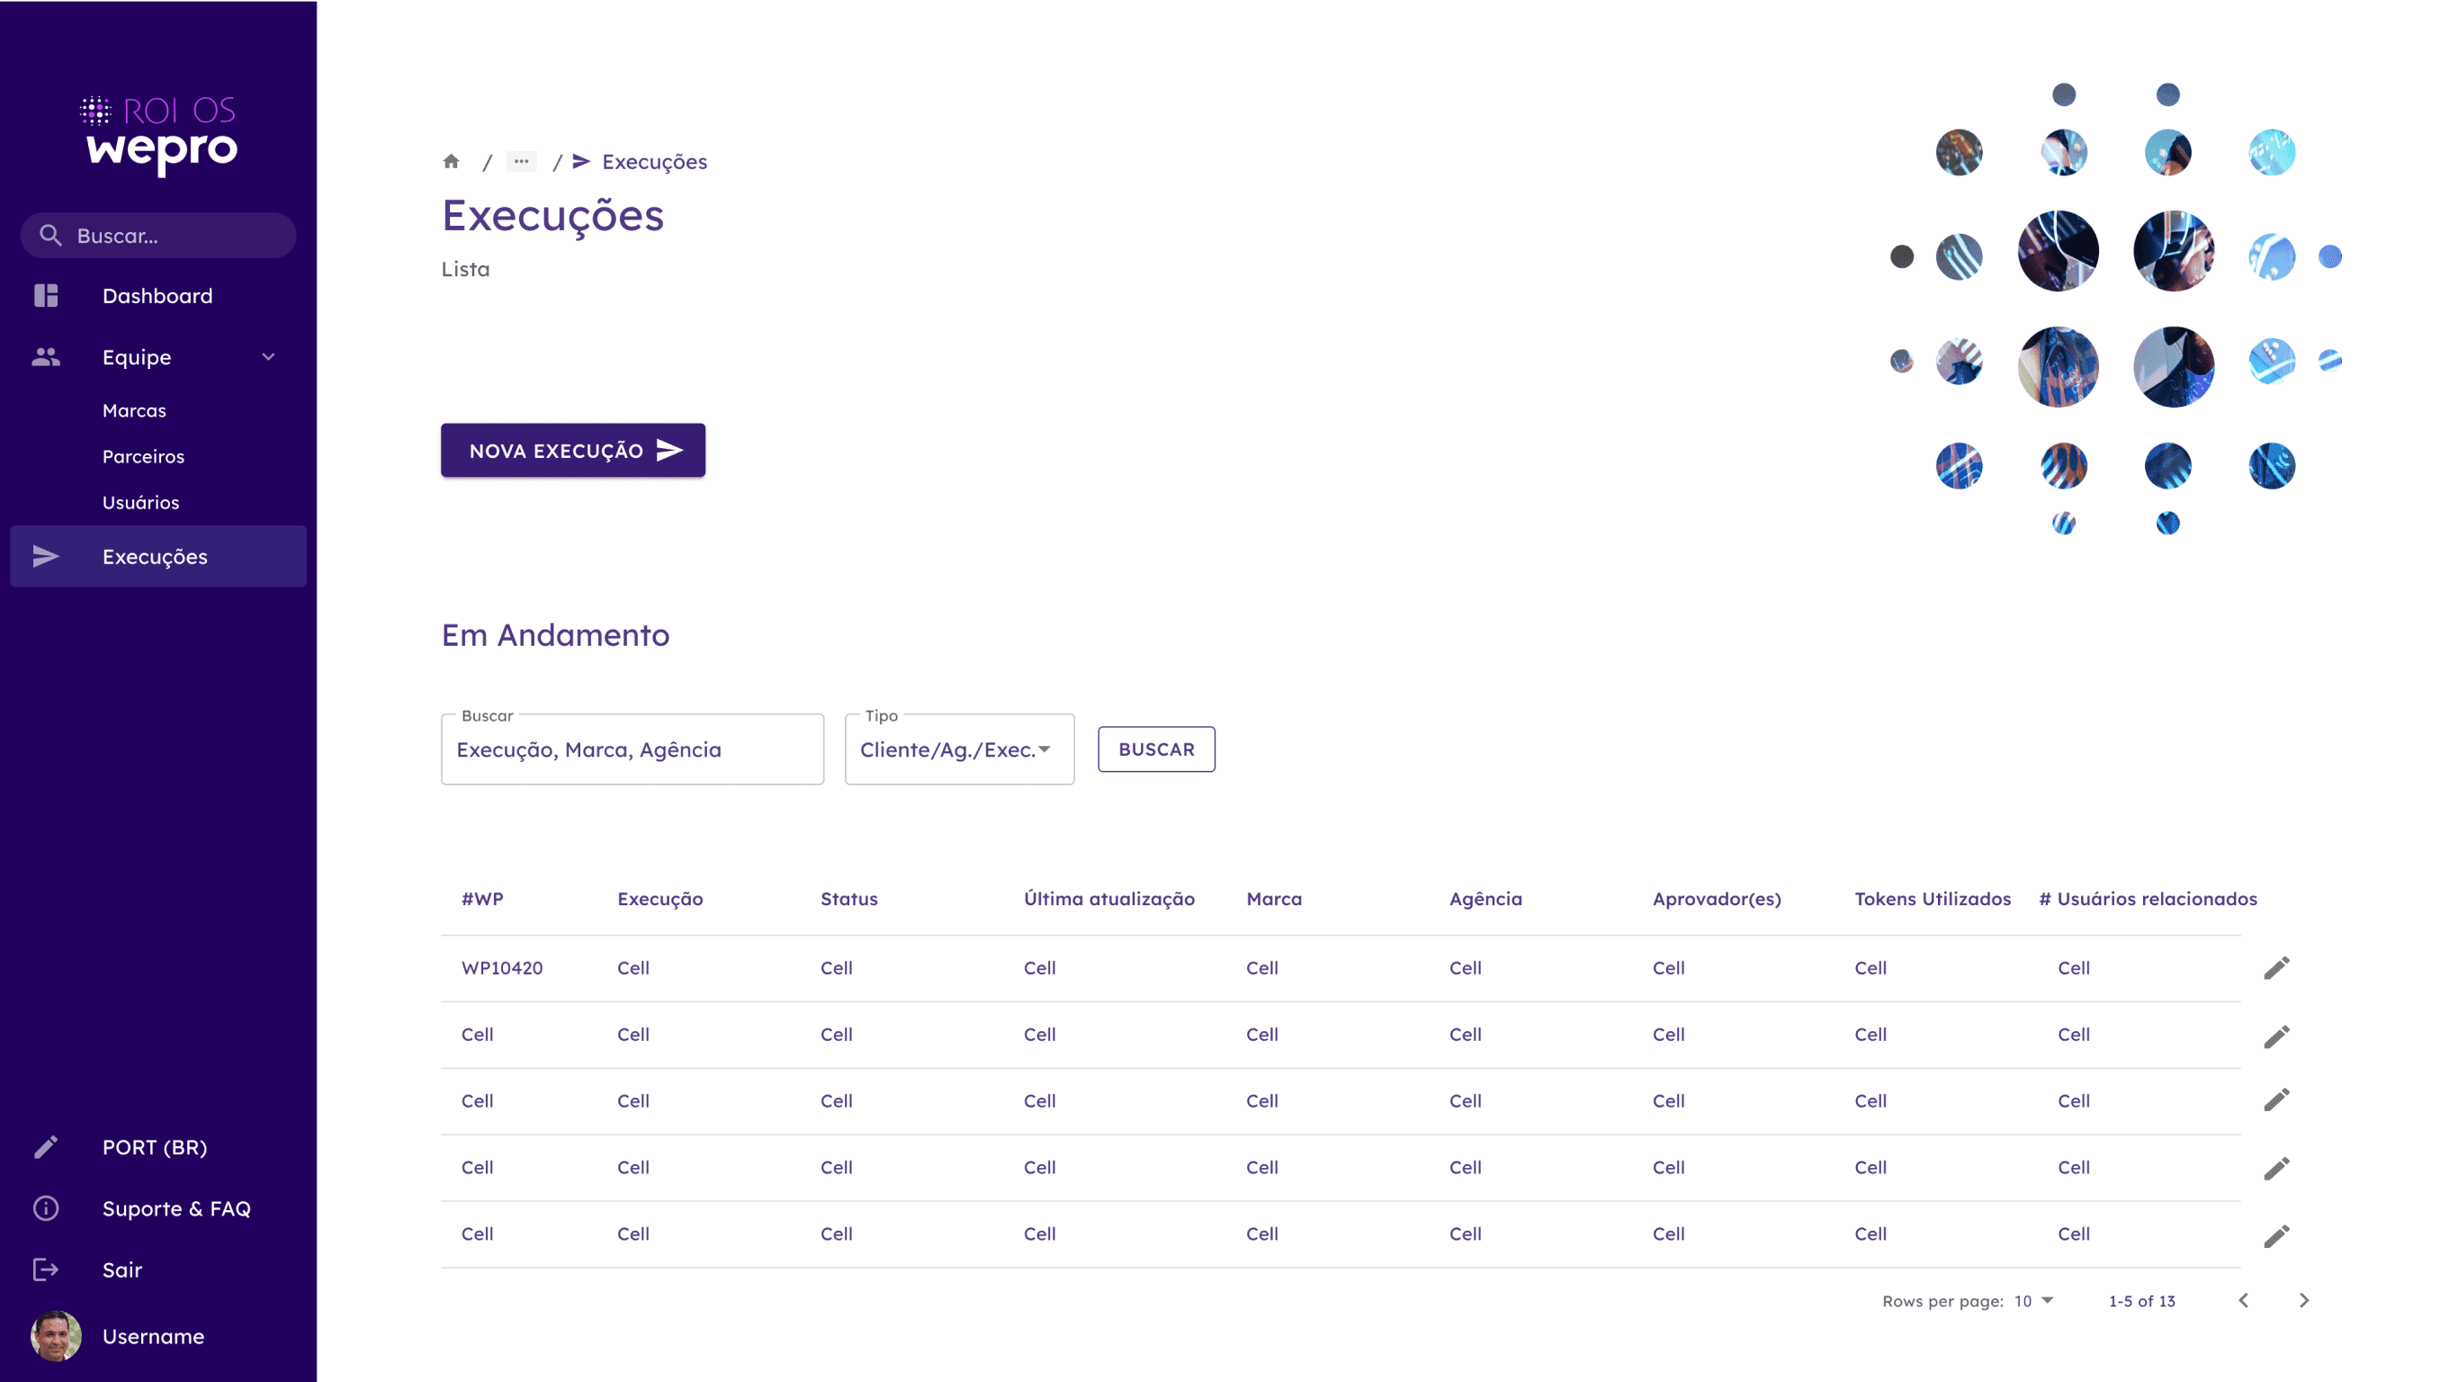Image resolution: width=2458 pixels, height=1382 pixels.
Task: Click the Aprovador(es) column header
Action: pyautogui.click(x=1717, y=898)
